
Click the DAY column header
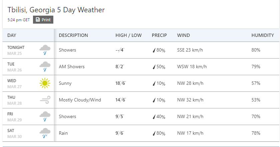(12, 35)
